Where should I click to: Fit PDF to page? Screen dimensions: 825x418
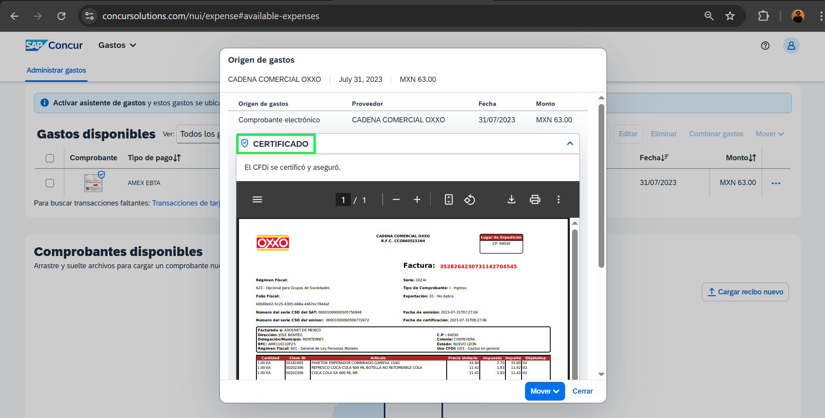[448, 199]
